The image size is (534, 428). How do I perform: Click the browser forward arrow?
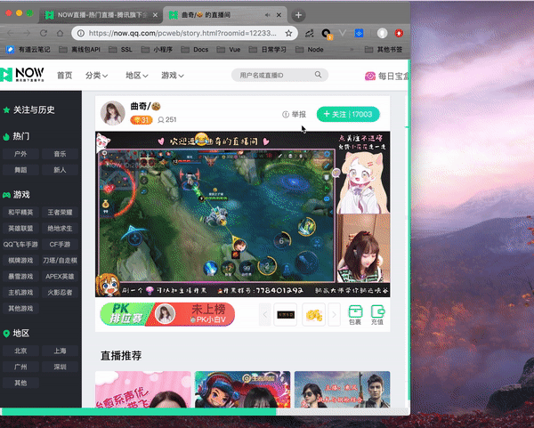click(27, 33)
